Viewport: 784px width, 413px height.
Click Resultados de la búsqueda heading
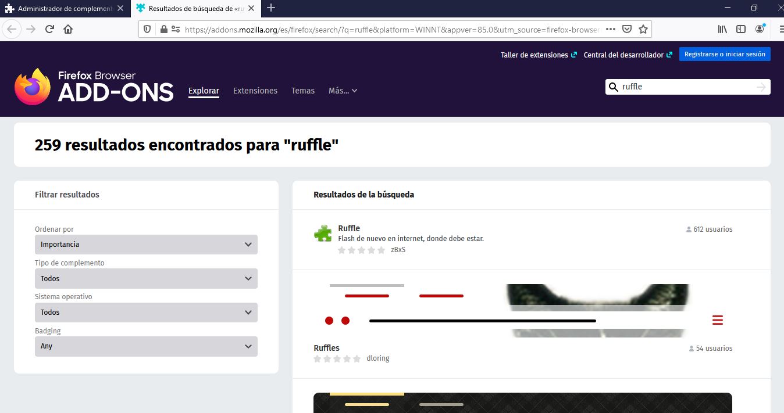click(x=364, y=195)
